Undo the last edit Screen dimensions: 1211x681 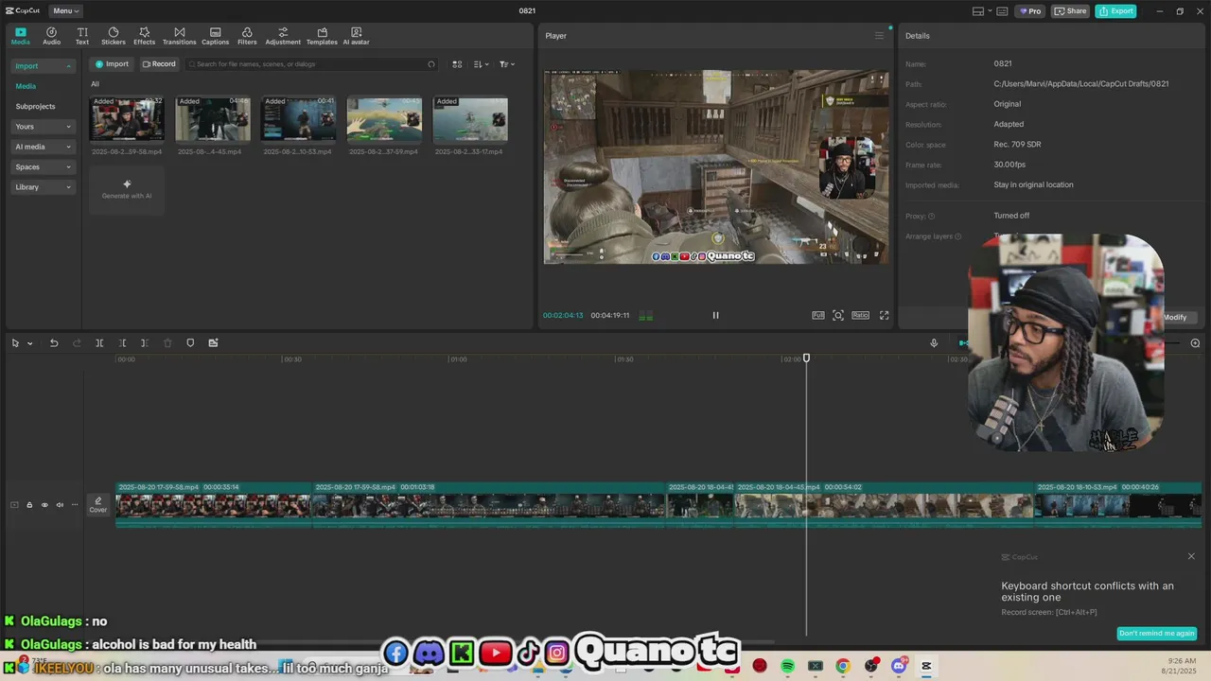[54, 343]
